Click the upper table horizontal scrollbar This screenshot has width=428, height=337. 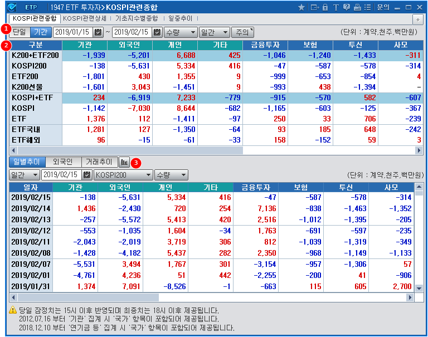coord(128,150)
